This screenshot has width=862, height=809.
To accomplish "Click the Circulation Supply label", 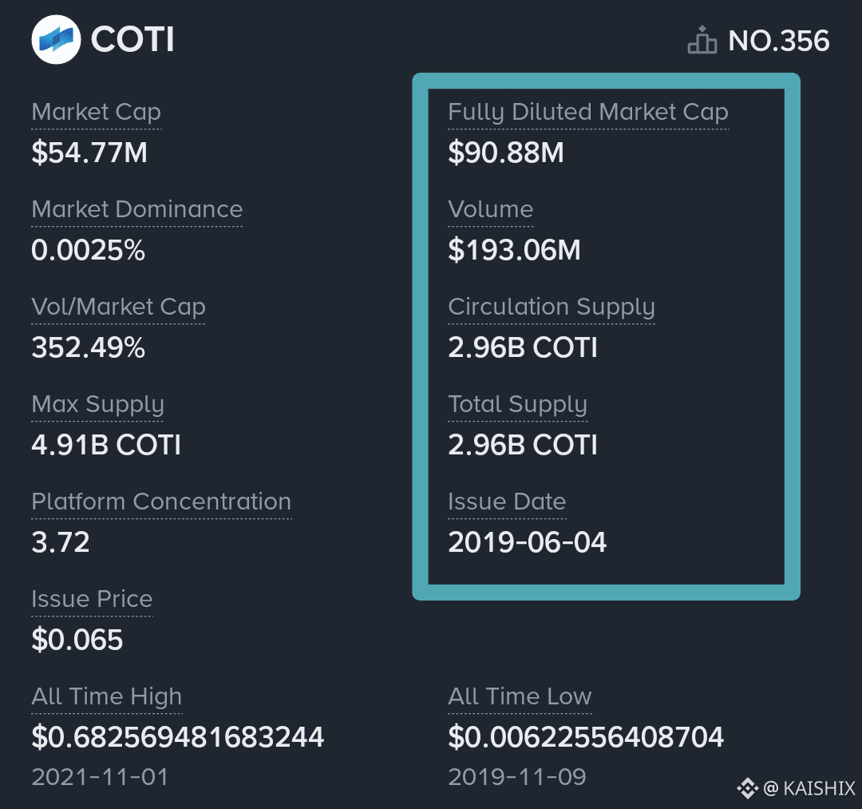I will (x=552, y=307).
